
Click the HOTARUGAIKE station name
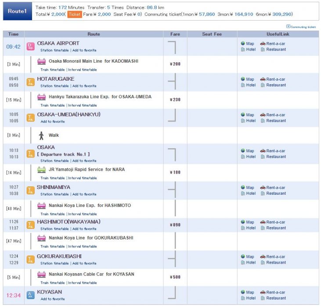[56, 79]
